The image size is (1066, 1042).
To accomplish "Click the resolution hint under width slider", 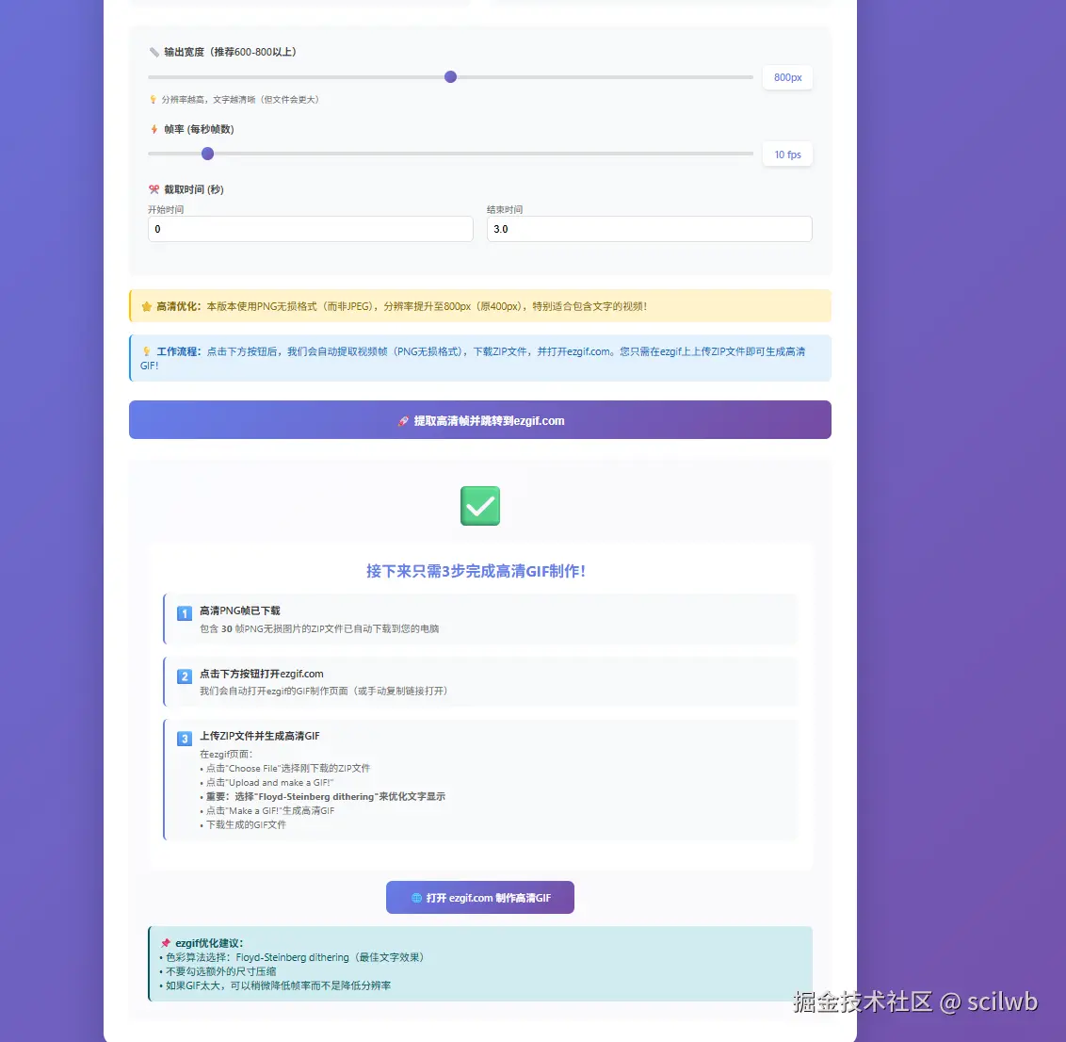I will (x=240, y=99).
